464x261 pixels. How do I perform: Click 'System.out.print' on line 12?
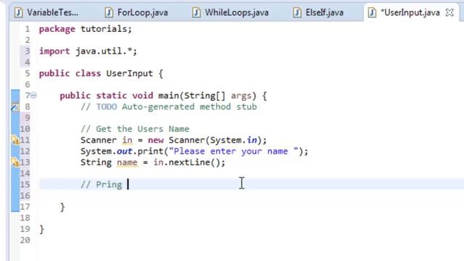click(122, 152)
